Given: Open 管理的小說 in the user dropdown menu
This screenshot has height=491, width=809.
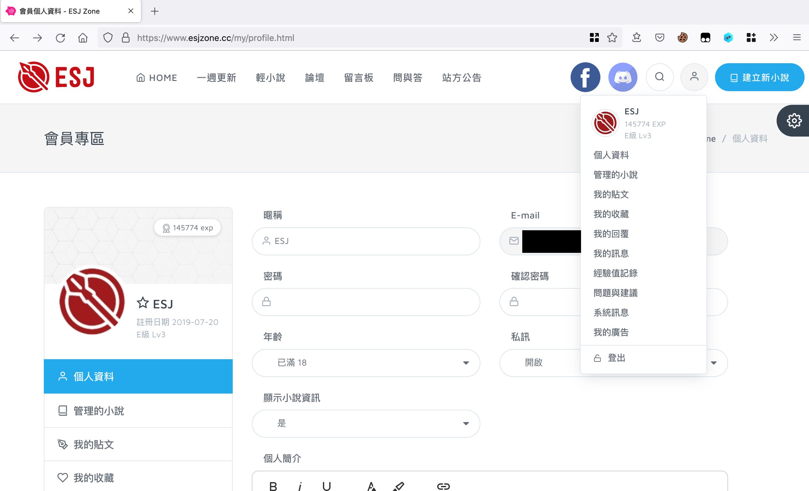Looking at the screenshot, I should 615,174.
